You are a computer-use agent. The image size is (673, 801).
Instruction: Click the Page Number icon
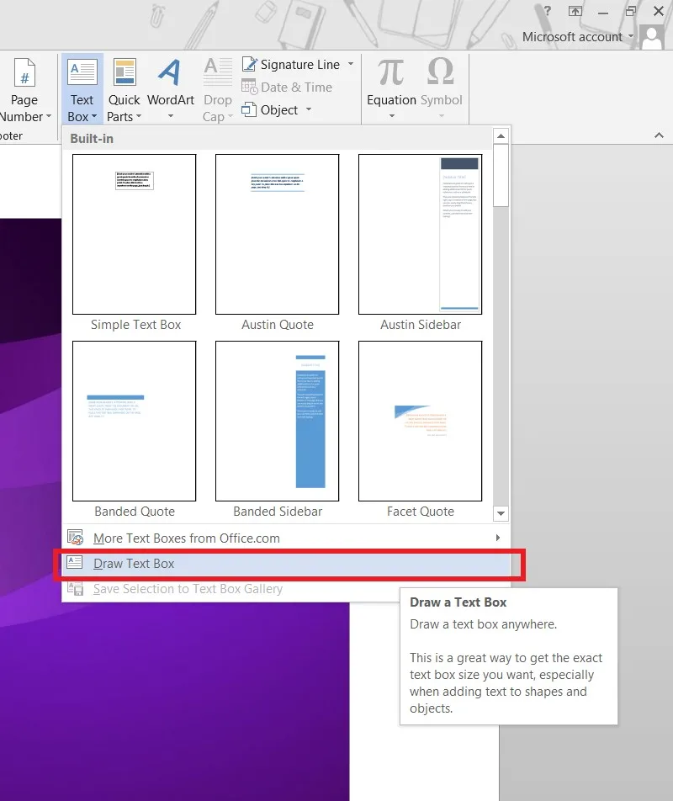[x=24, y=72]
